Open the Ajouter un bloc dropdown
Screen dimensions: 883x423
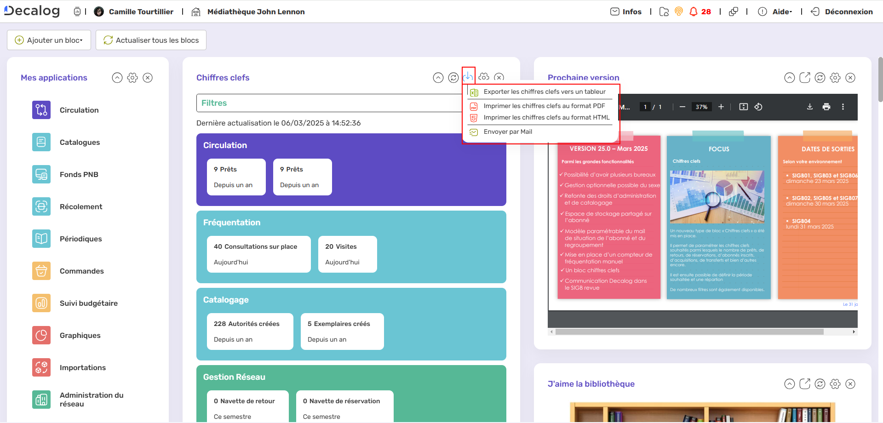pyautogui.click(x=49, y=40)
